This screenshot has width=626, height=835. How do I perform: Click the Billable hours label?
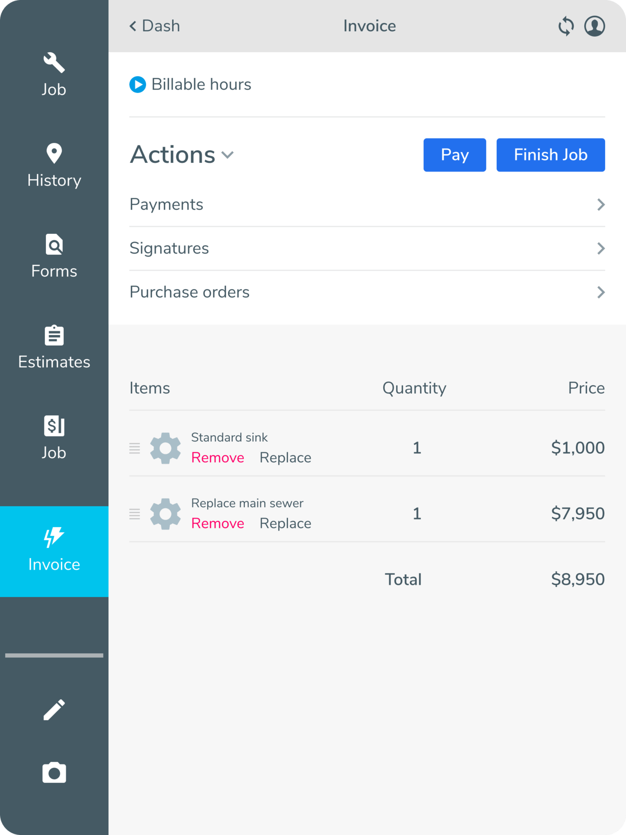click(x=201, y=84)
